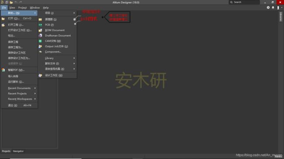The image size is (284, 159).
Task: Expand the Recent Workspaces submenu arrow
Action: pyautogui.click(x=35, y=99)
